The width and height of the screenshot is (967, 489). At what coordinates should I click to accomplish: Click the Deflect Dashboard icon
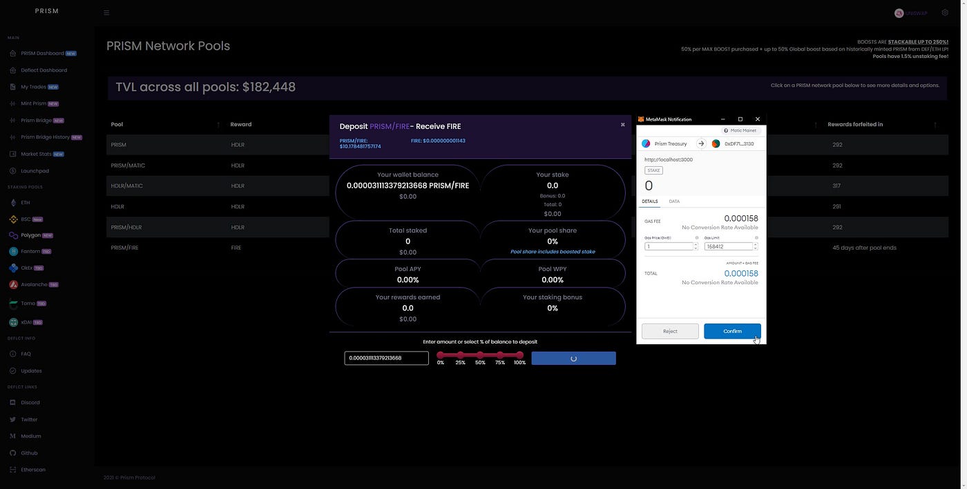[x=13, y=70]
